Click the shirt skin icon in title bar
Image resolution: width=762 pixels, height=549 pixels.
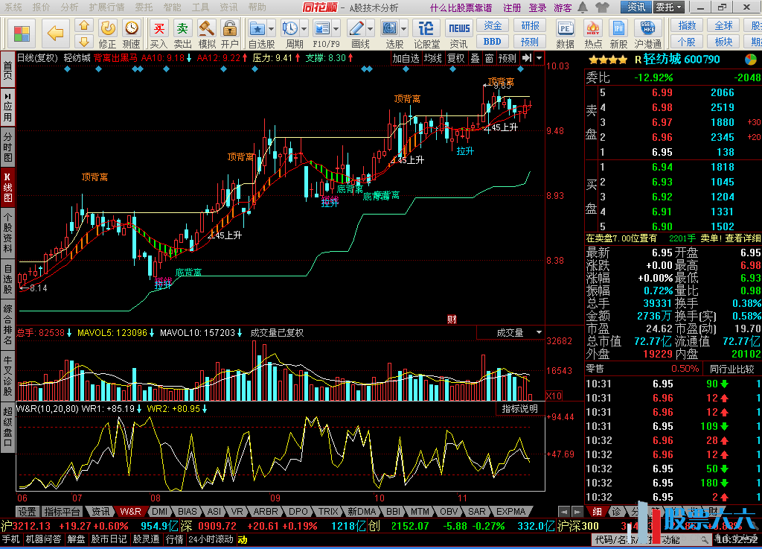tap(601, 7)
